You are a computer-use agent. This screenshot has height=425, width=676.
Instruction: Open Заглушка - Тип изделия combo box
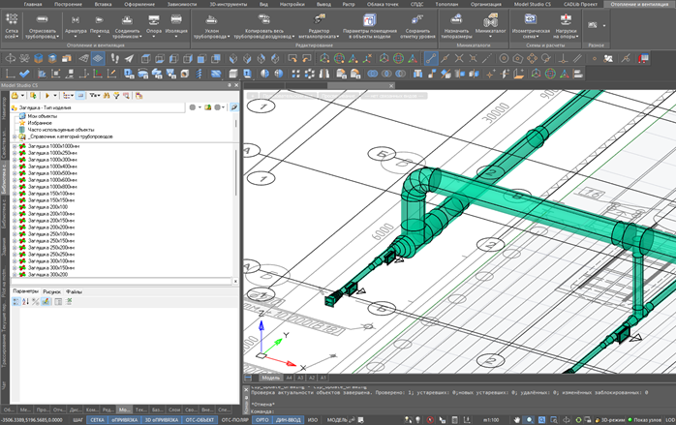point(98,107)
